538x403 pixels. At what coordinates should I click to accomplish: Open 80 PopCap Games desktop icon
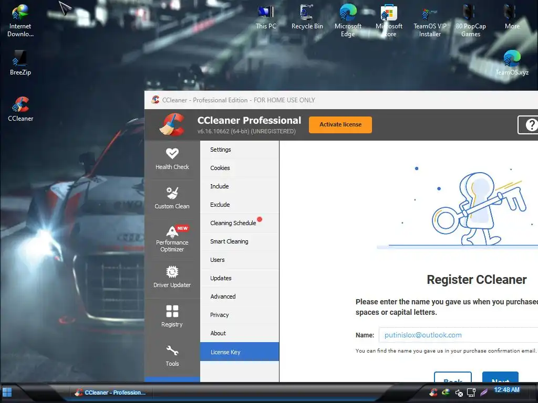[471, 20]
